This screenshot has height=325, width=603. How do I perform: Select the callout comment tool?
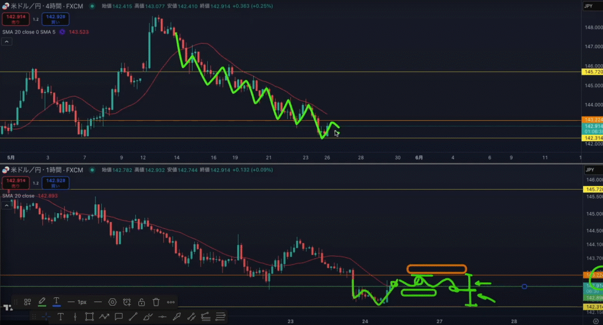(x=118, y=317)
